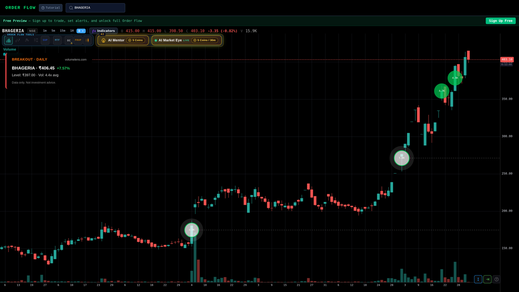Click the symbol search field with BHAGERIA
The height and width of the screenshot is (292, 519).
click(95, 8)
